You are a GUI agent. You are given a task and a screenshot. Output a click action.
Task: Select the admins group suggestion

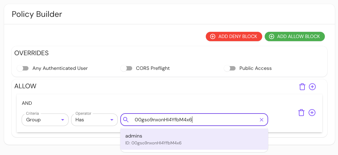point(194,139)
